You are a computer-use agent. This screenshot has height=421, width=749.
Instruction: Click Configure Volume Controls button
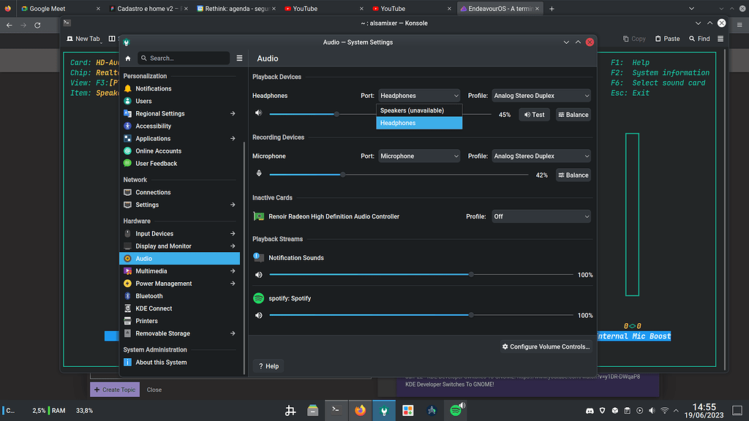(546, 346)
